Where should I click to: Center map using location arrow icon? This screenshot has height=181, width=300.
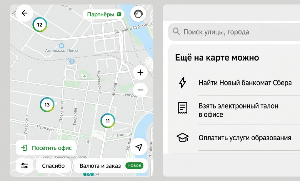[139, 147]
